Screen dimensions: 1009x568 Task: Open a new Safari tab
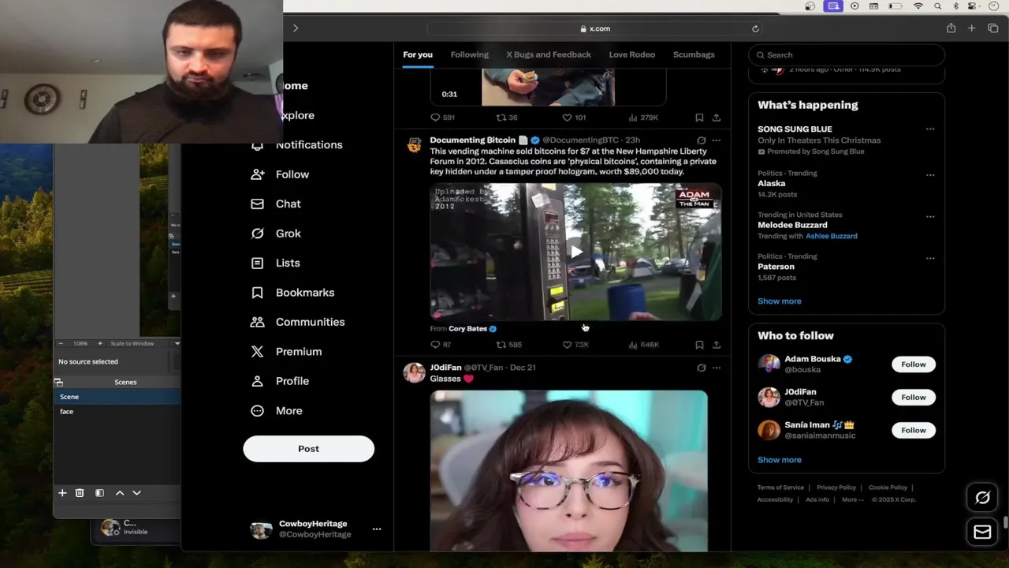click(x=971, y=28)
